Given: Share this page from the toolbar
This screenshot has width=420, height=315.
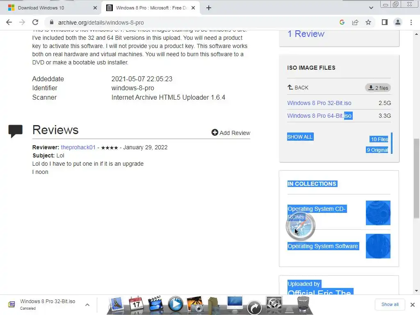Looking at the screenshot, I should point(355,22).
